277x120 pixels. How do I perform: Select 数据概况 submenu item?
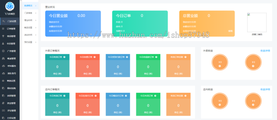pos(30,6)
